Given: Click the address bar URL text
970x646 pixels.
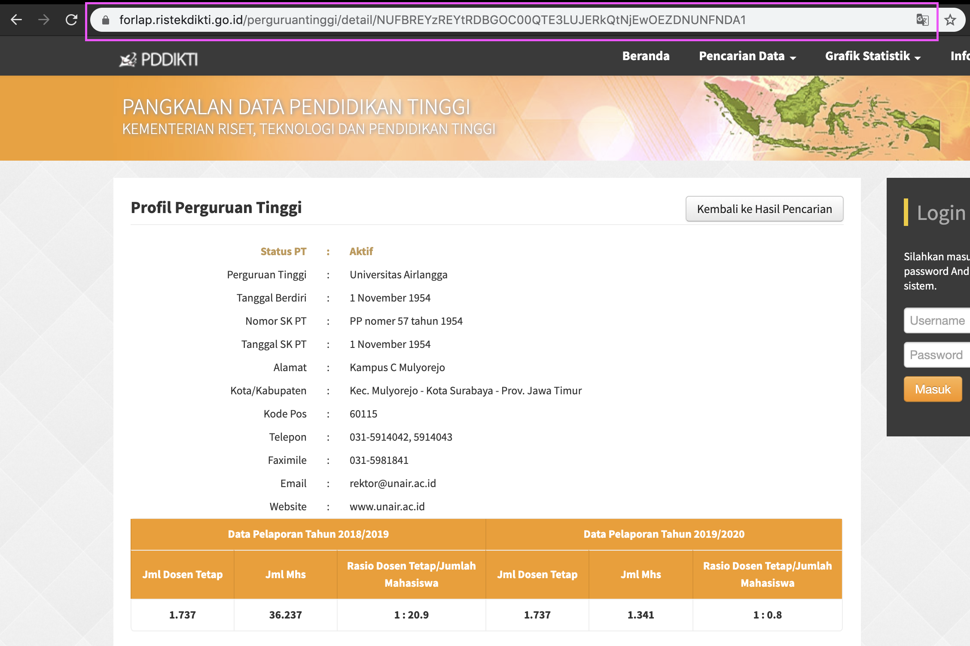Looking at the screenshot, I should 432,20.
